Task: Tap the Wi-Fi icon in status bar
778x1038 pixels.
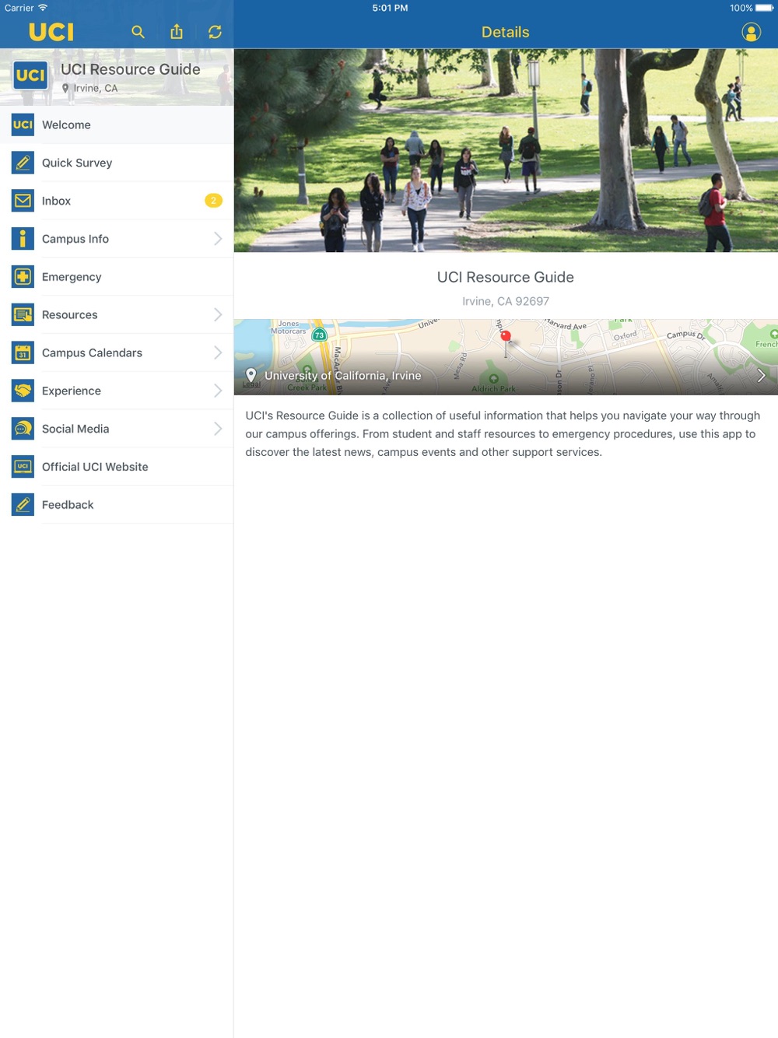Action: click(43, 8)
